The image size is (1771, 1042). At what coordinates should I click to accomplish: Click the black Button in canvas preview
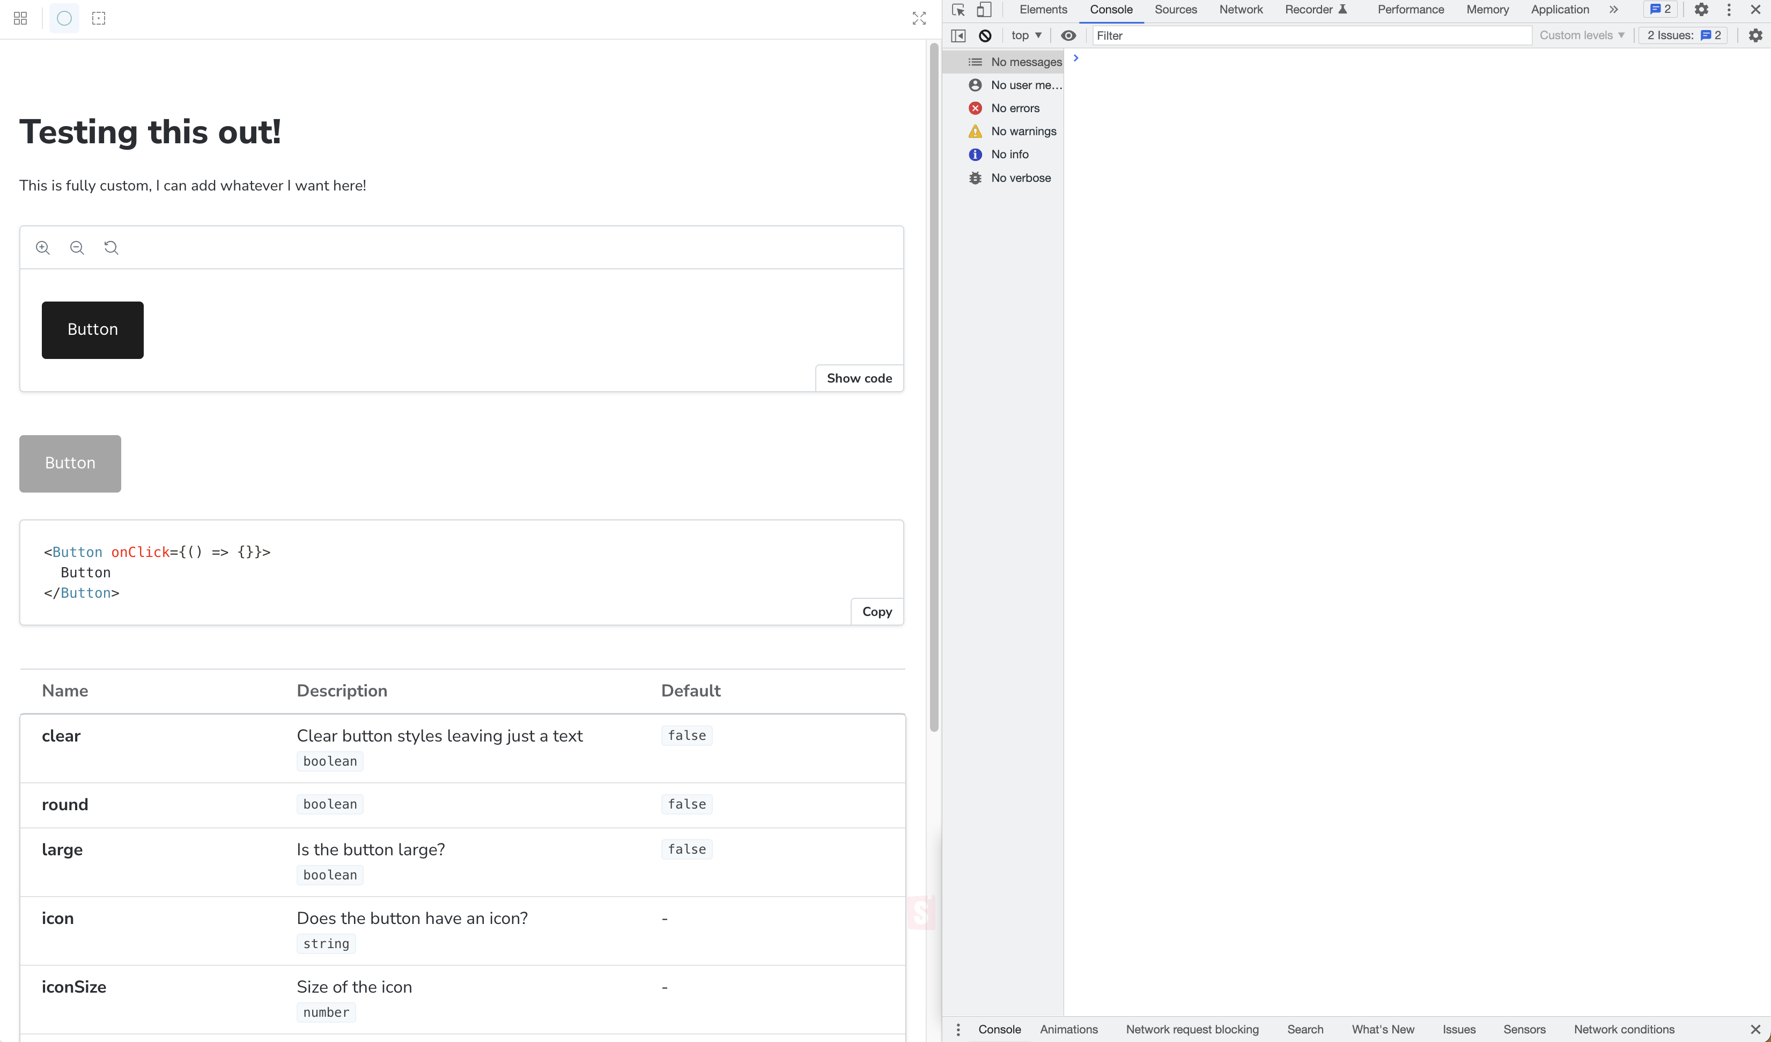(x=93, y=330)
